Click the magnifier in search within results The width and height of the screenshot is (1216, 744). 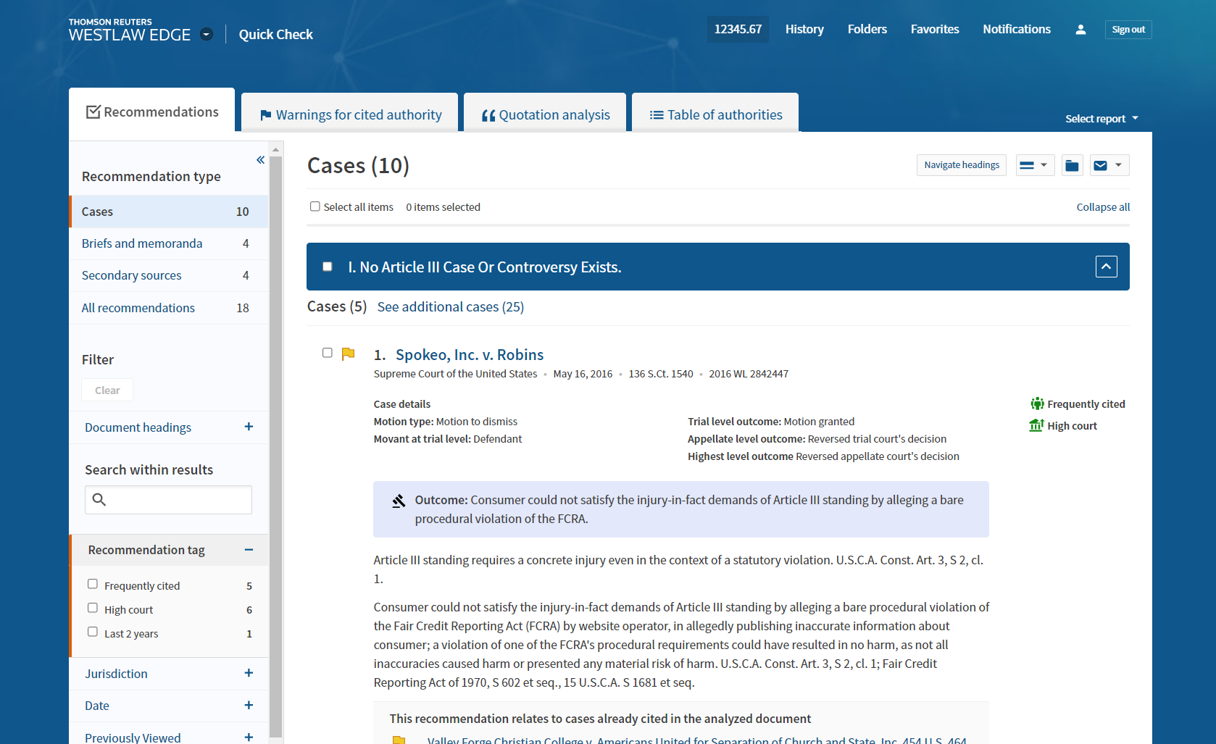[x=99, y=500]
